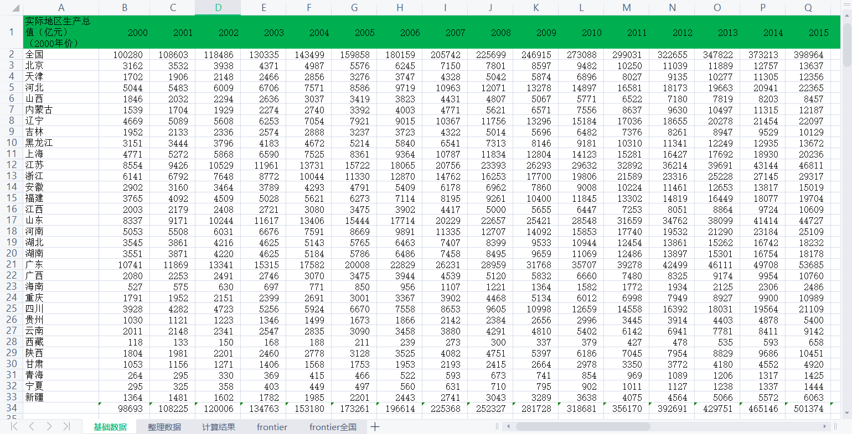Switch to the 计算结果 sheet tab

point(218,427)
